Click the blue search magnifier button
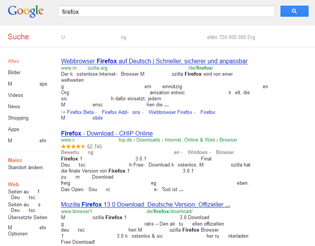The height and width of the screenshot is (246, 315). click(x=294, y=11)
